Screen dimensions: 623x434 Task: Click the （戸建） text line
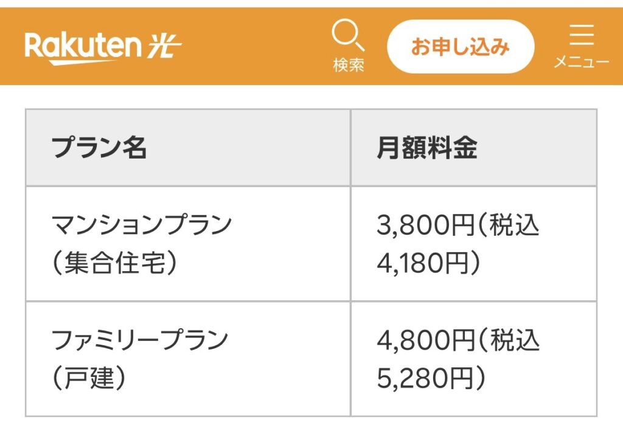[89, 378]
